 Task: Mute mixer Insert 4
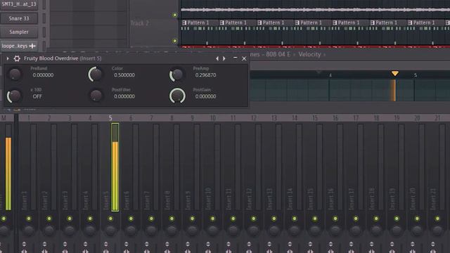pyautogui.click(x=90, y=219)
